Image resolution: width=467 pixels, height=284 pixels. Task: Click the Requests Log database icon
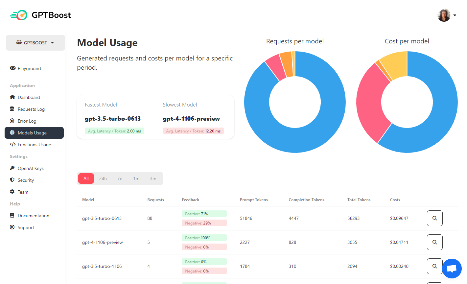(x=12, y=109)
